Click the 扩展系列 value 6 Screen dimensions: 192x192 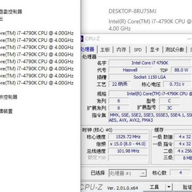[119, 108]
